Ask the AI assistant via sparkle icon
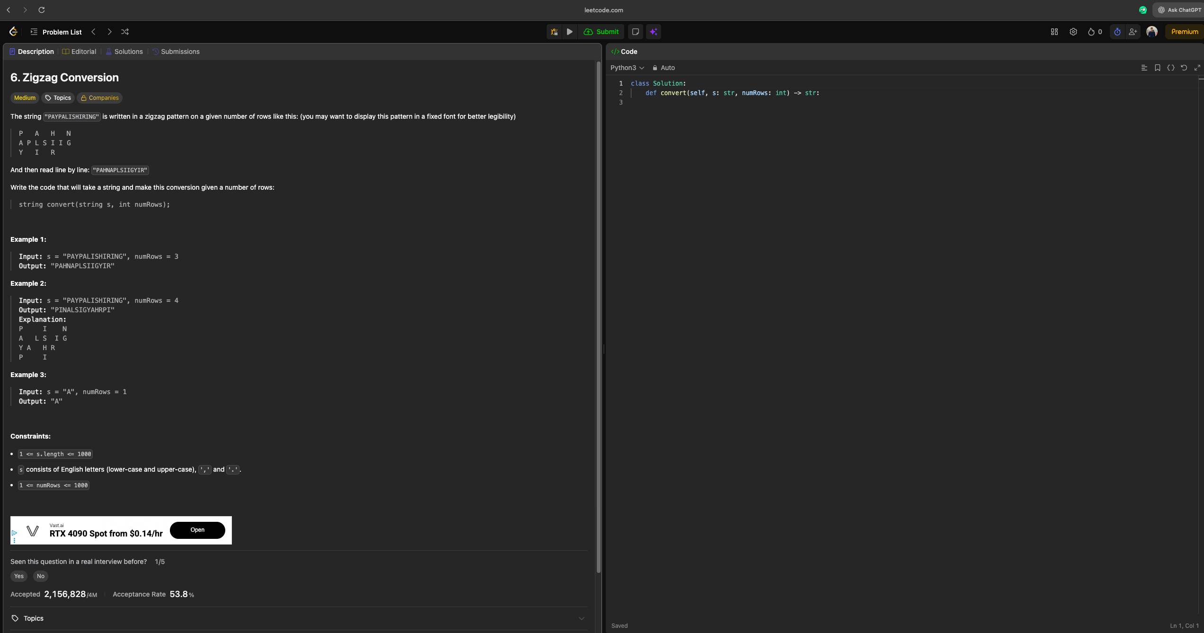The height and width of the screenshot is (633, 1204). tap(654, 32)
